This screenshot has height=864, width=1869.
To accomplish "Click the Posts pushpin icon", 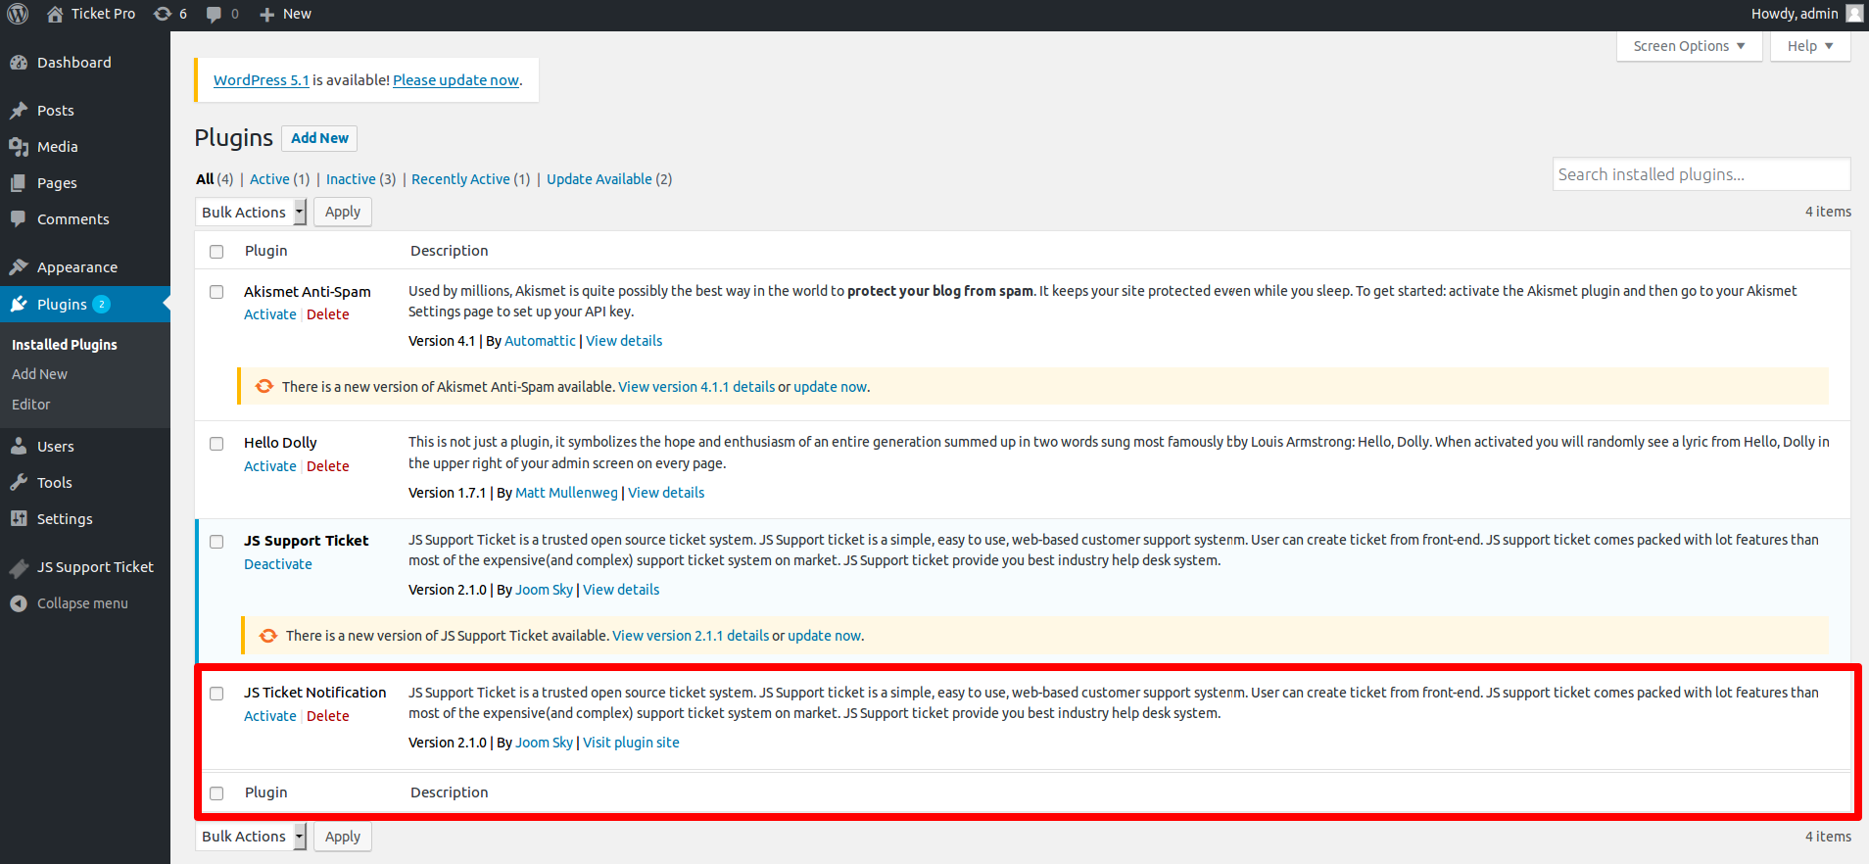I will [19, 110].
